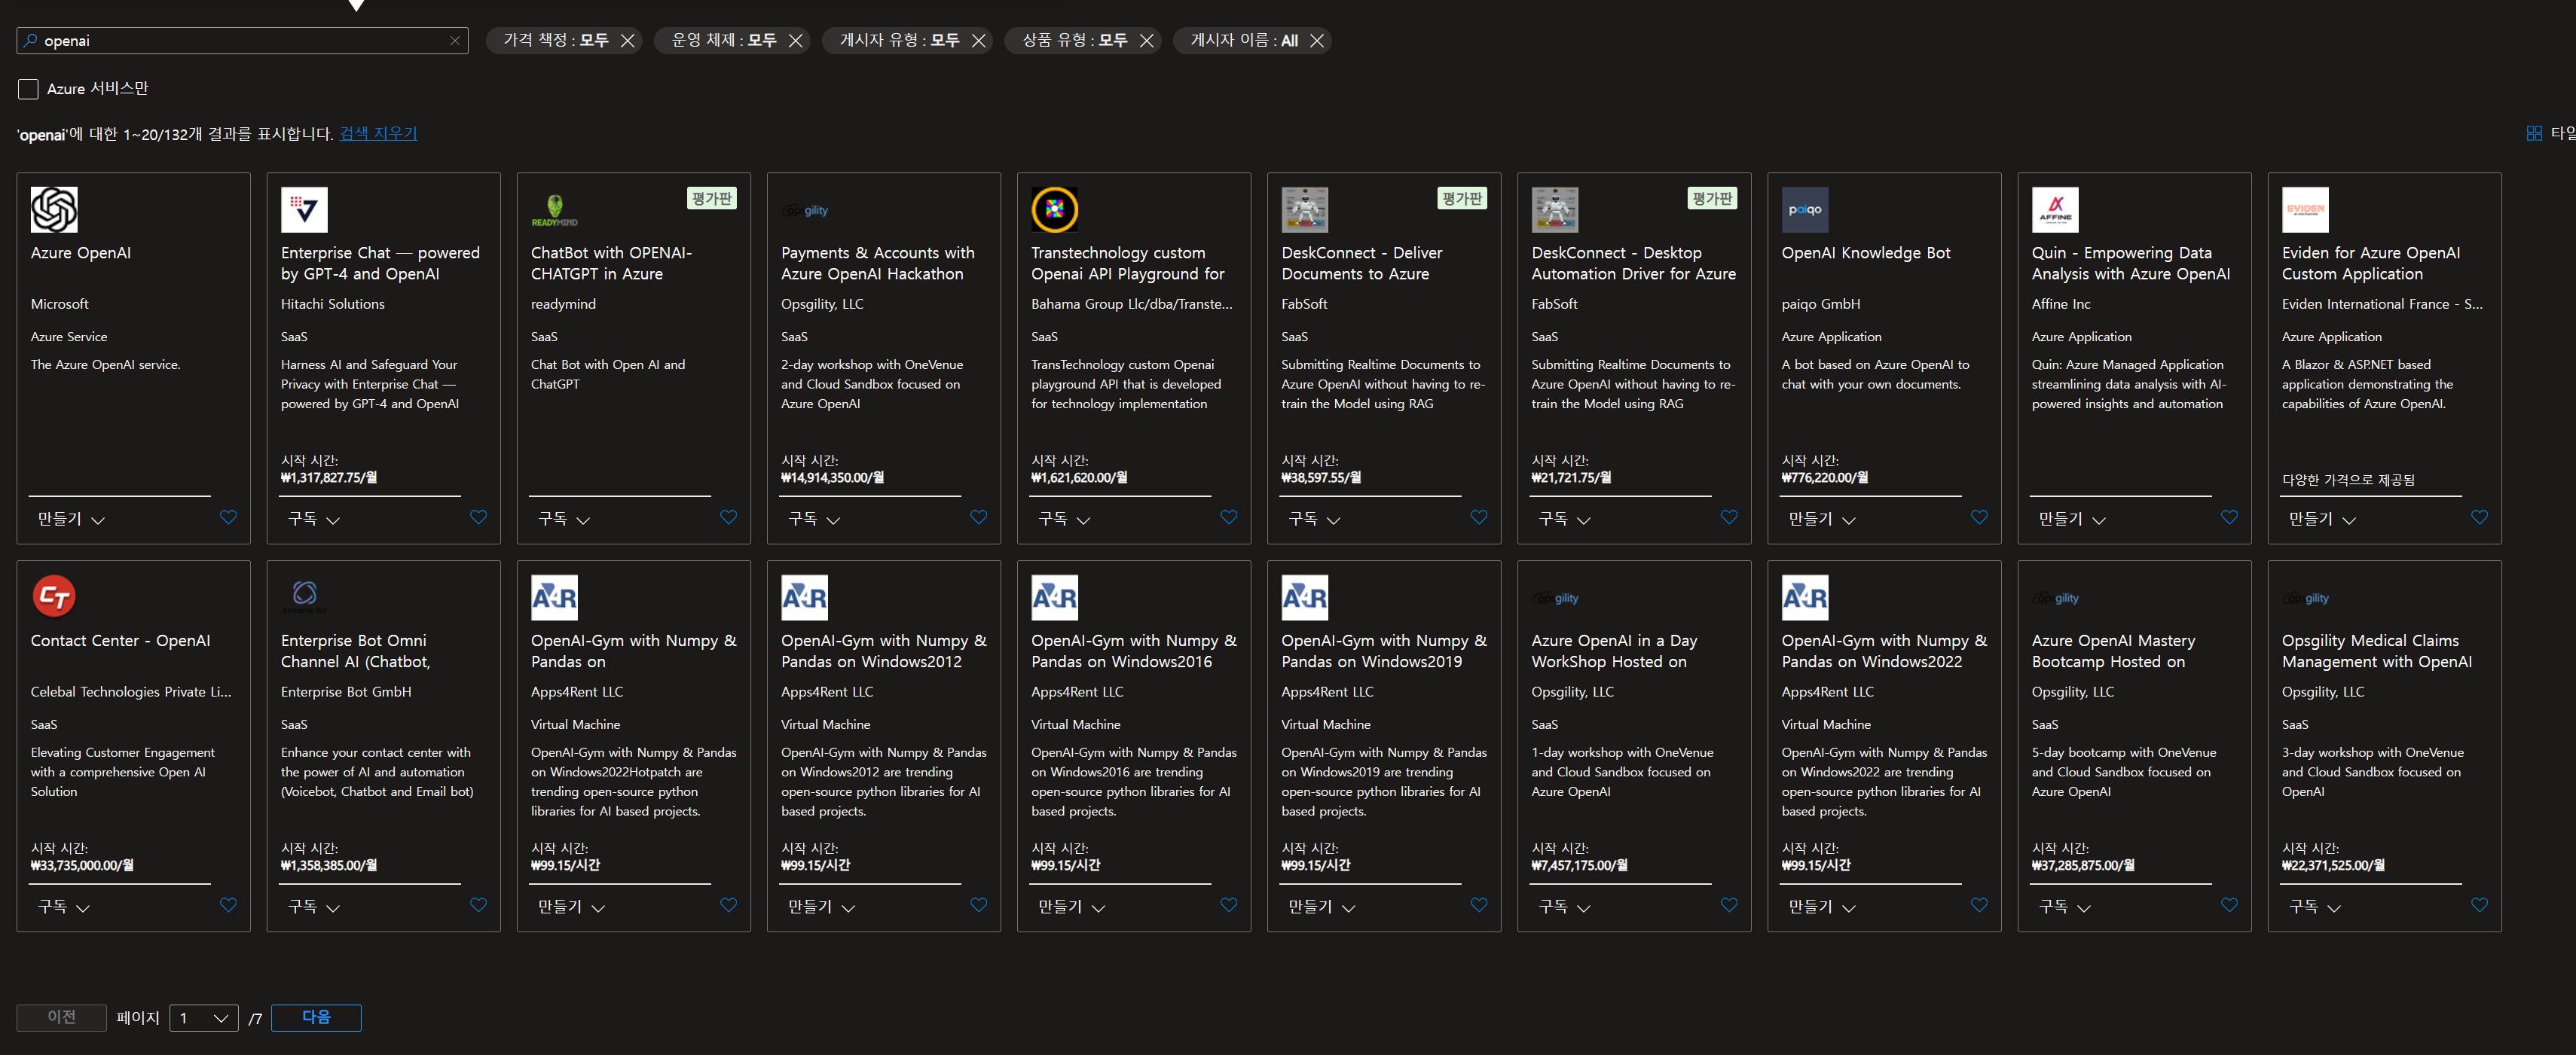Expand 구독 dropdown on Enterprise Chat card
The image size is (2576, 1055).
click(314, 519)
